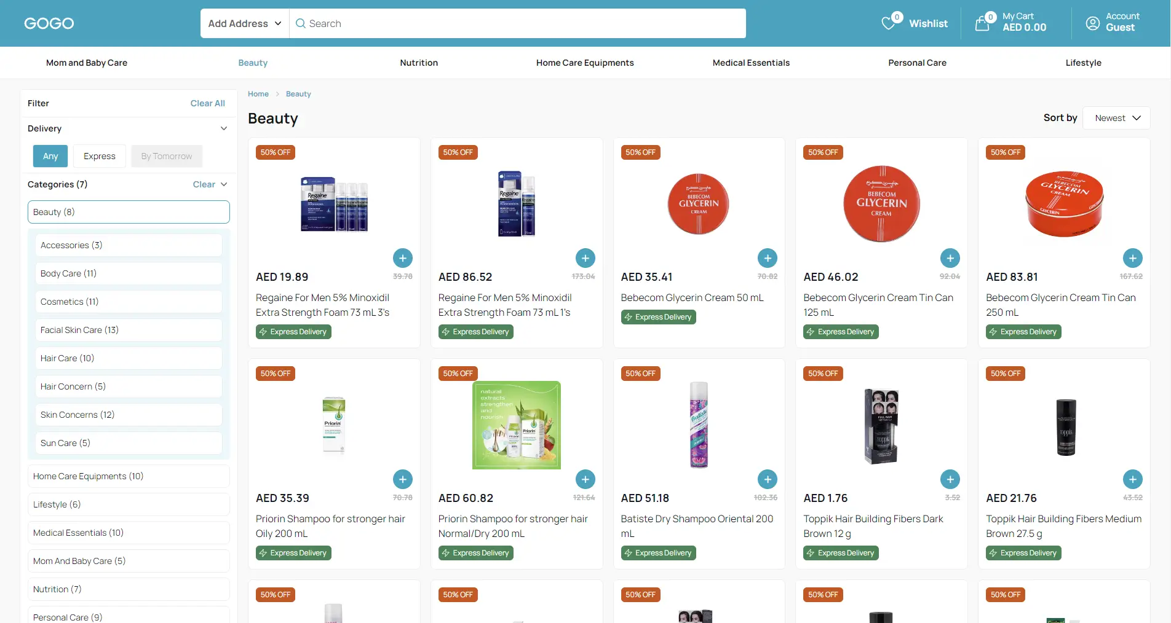
Task: Add Bebecom Glycerin Tin Can 250 mL to cart
Action: (1133, 258)
